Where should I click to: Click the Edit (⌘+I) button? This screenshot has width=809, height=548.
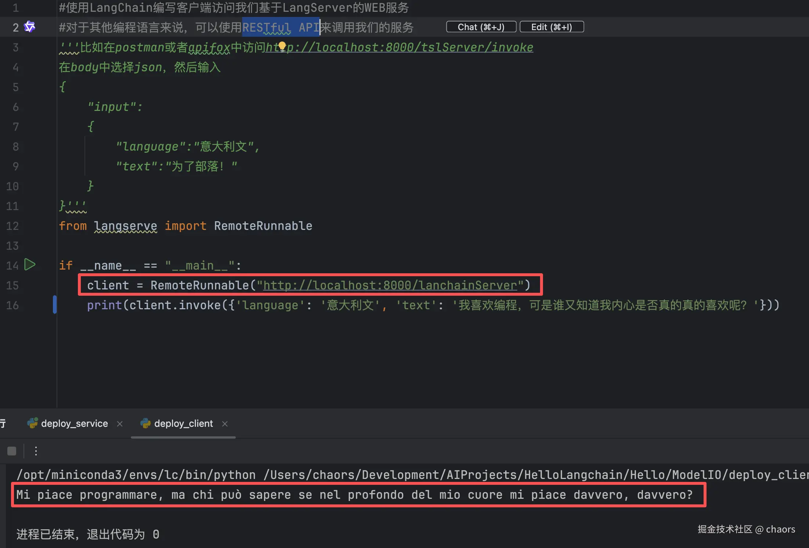[551, 27]
